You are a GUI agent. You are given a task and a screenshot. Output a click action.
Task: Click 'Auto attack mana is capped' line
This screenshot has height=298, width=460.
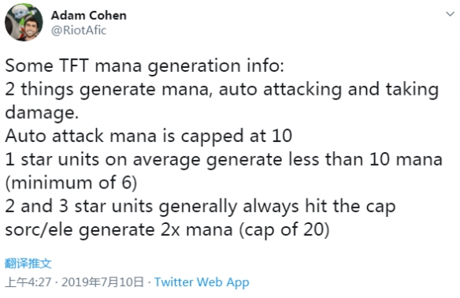[x=148, y=136]
